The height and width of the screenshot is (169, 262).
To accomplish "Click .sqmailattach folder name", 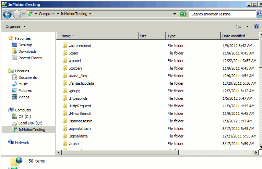I will click(80, 129).
